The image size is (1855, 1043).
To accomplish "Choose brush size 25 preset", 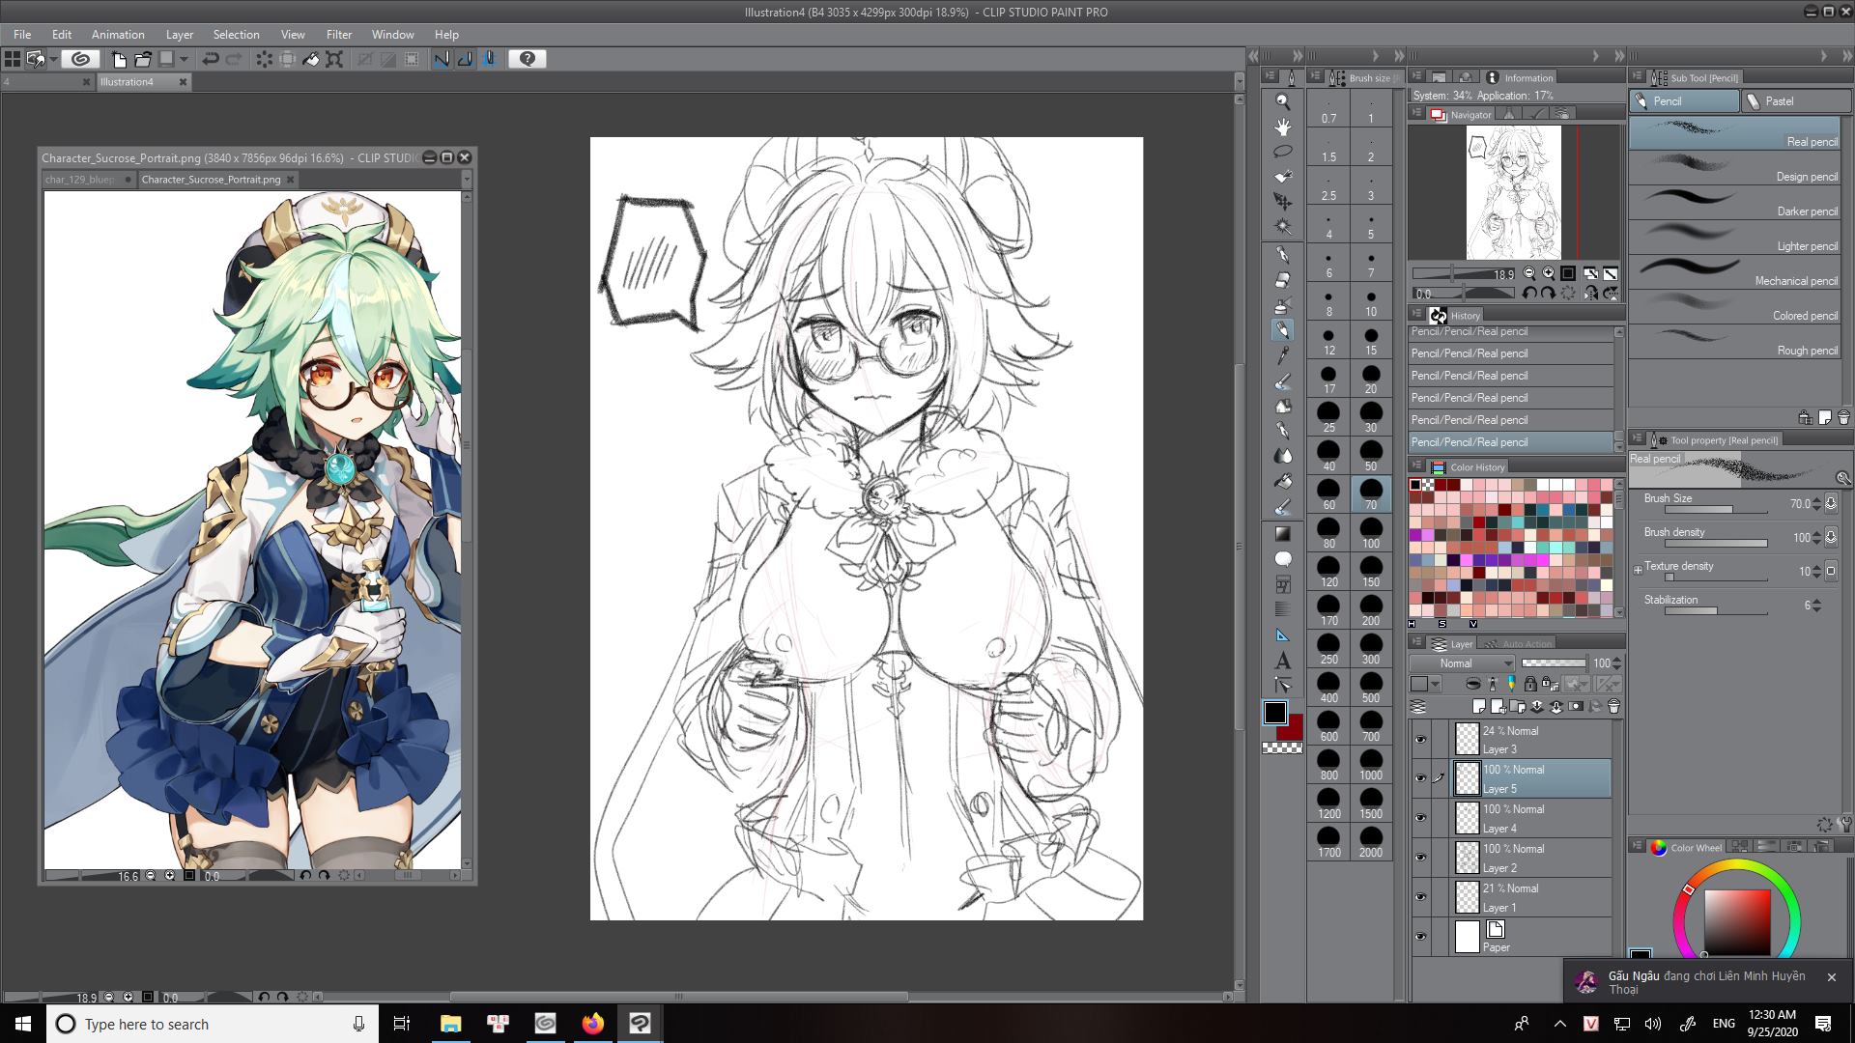I will (x=1329, y=417).
